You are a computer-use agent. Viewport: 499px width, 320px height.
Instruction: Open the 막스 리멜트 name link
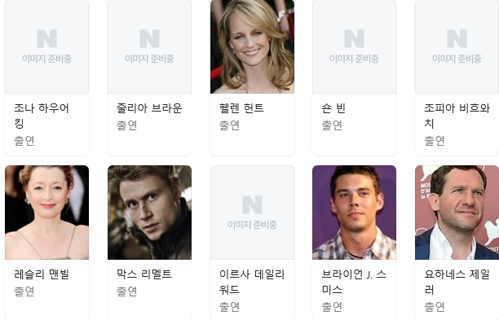point(144,274)
